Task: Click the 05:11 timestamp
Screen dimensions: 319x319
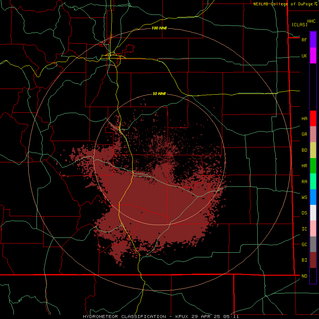Action: [231, 317]
